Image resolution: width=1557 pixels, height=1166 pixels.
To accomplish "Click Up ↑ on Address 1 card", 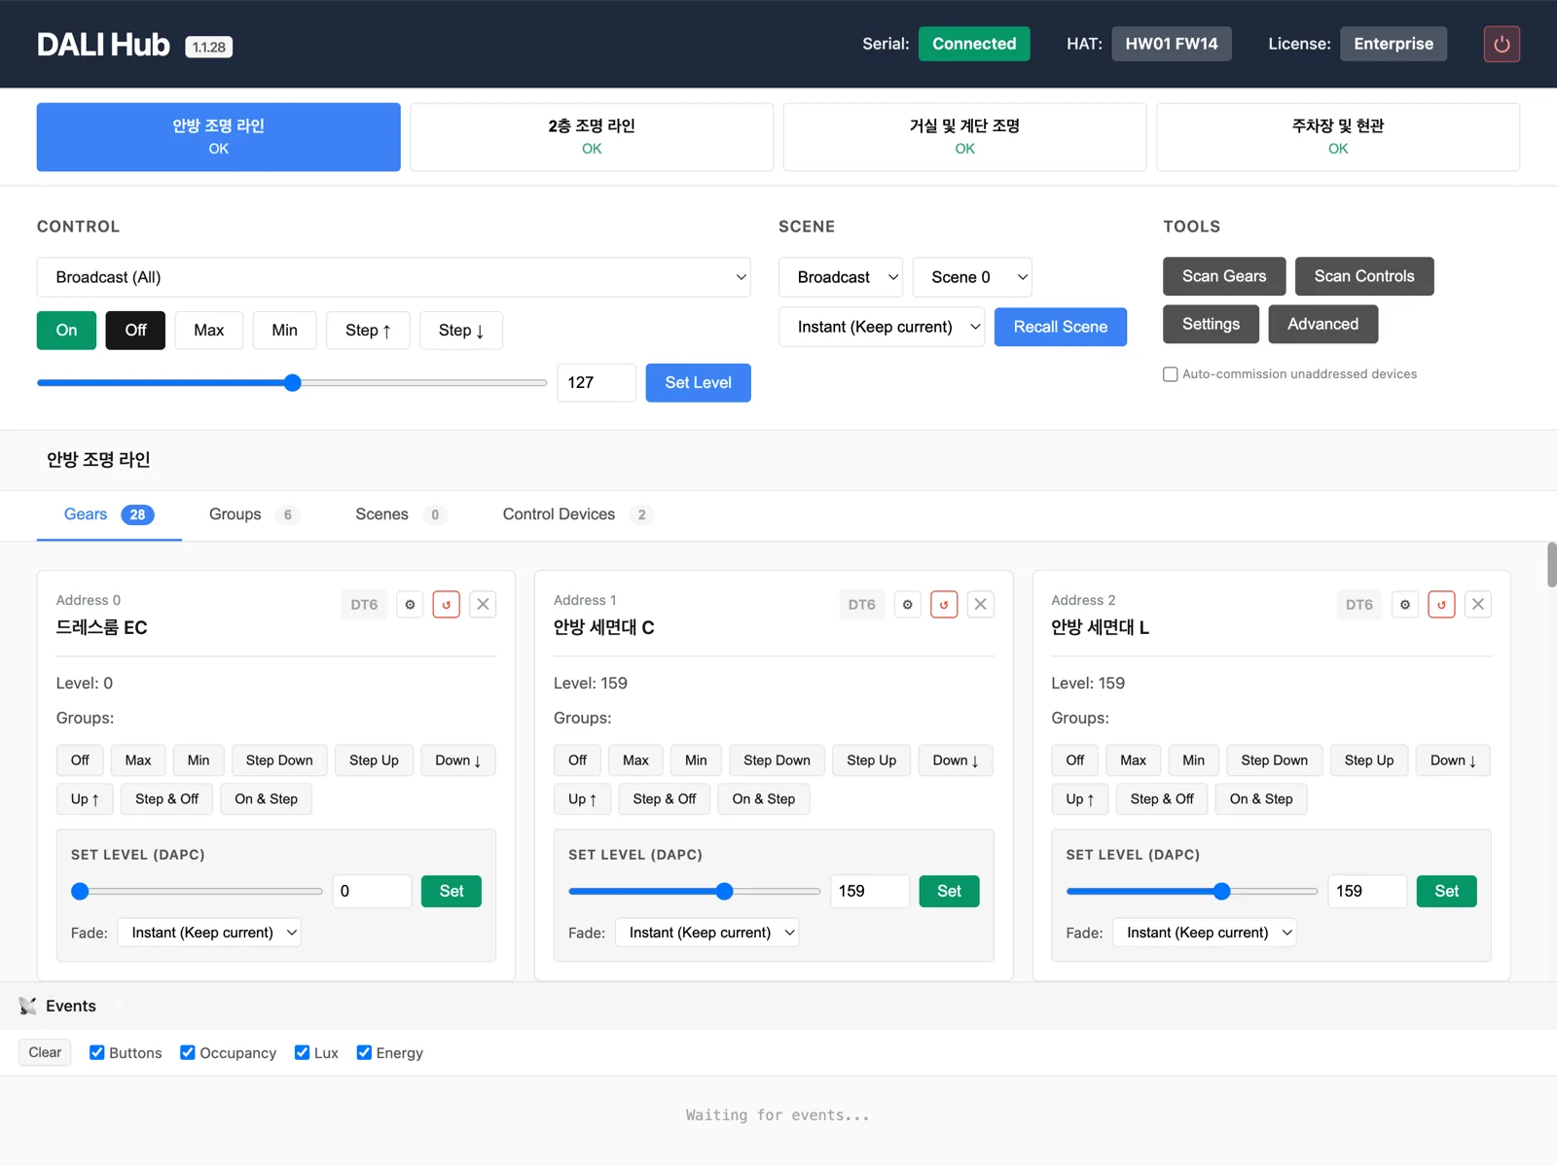I will click(x=582, y=798).
